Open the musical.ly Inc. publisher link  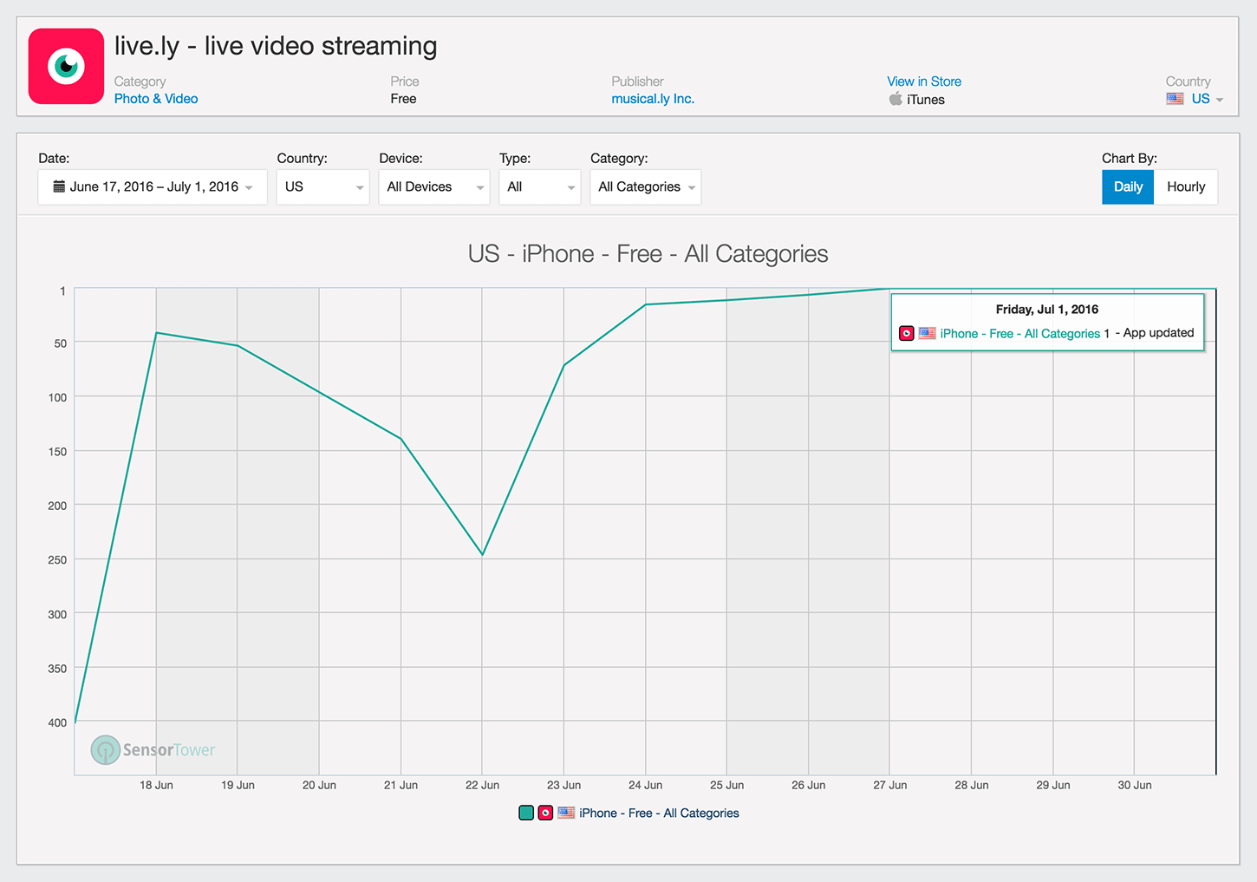click(653, 99)
